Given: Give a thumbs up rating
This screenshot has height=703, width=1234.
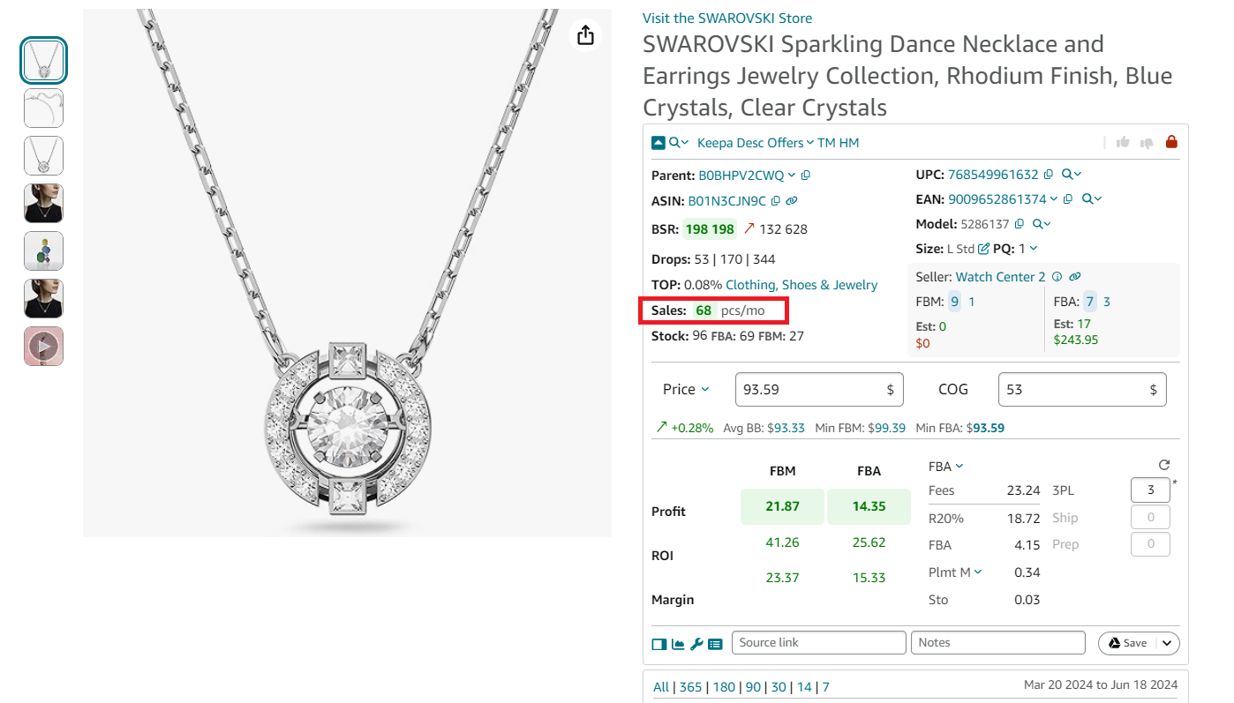Looking at the screenshot, I should point(1122,141).
